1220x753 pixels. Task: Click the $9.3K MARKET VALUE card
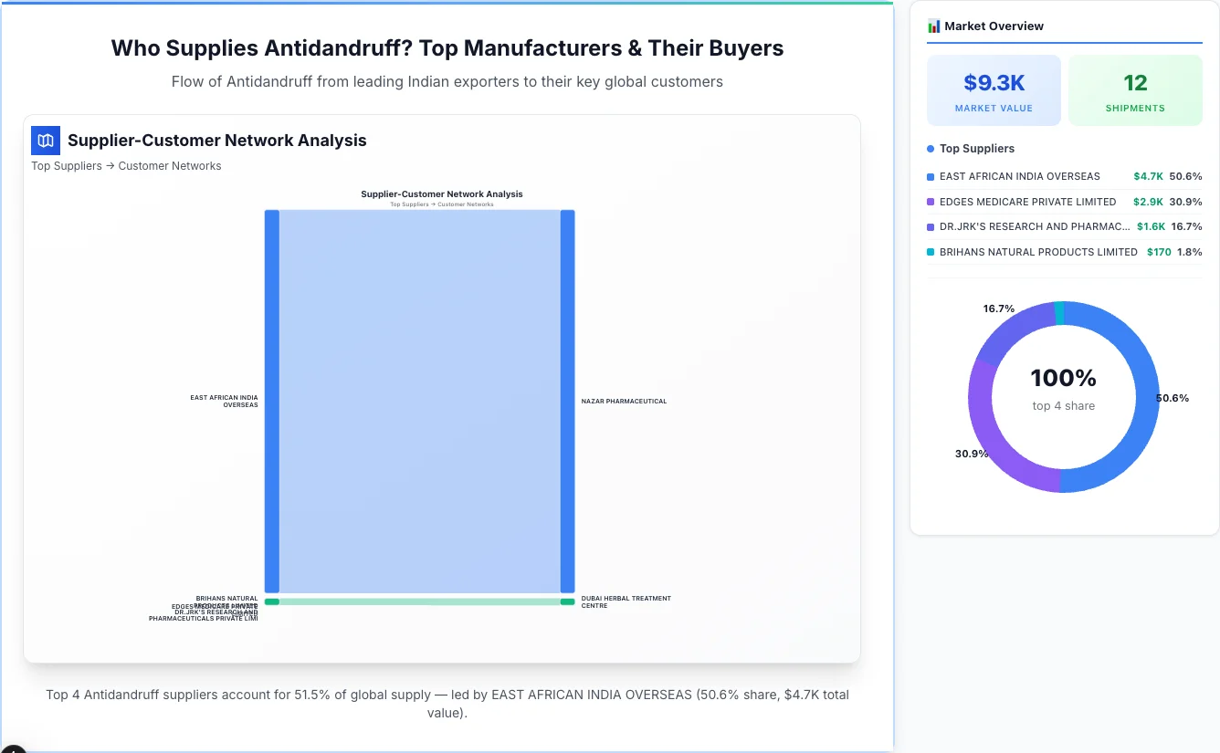(x=994, y=89)
